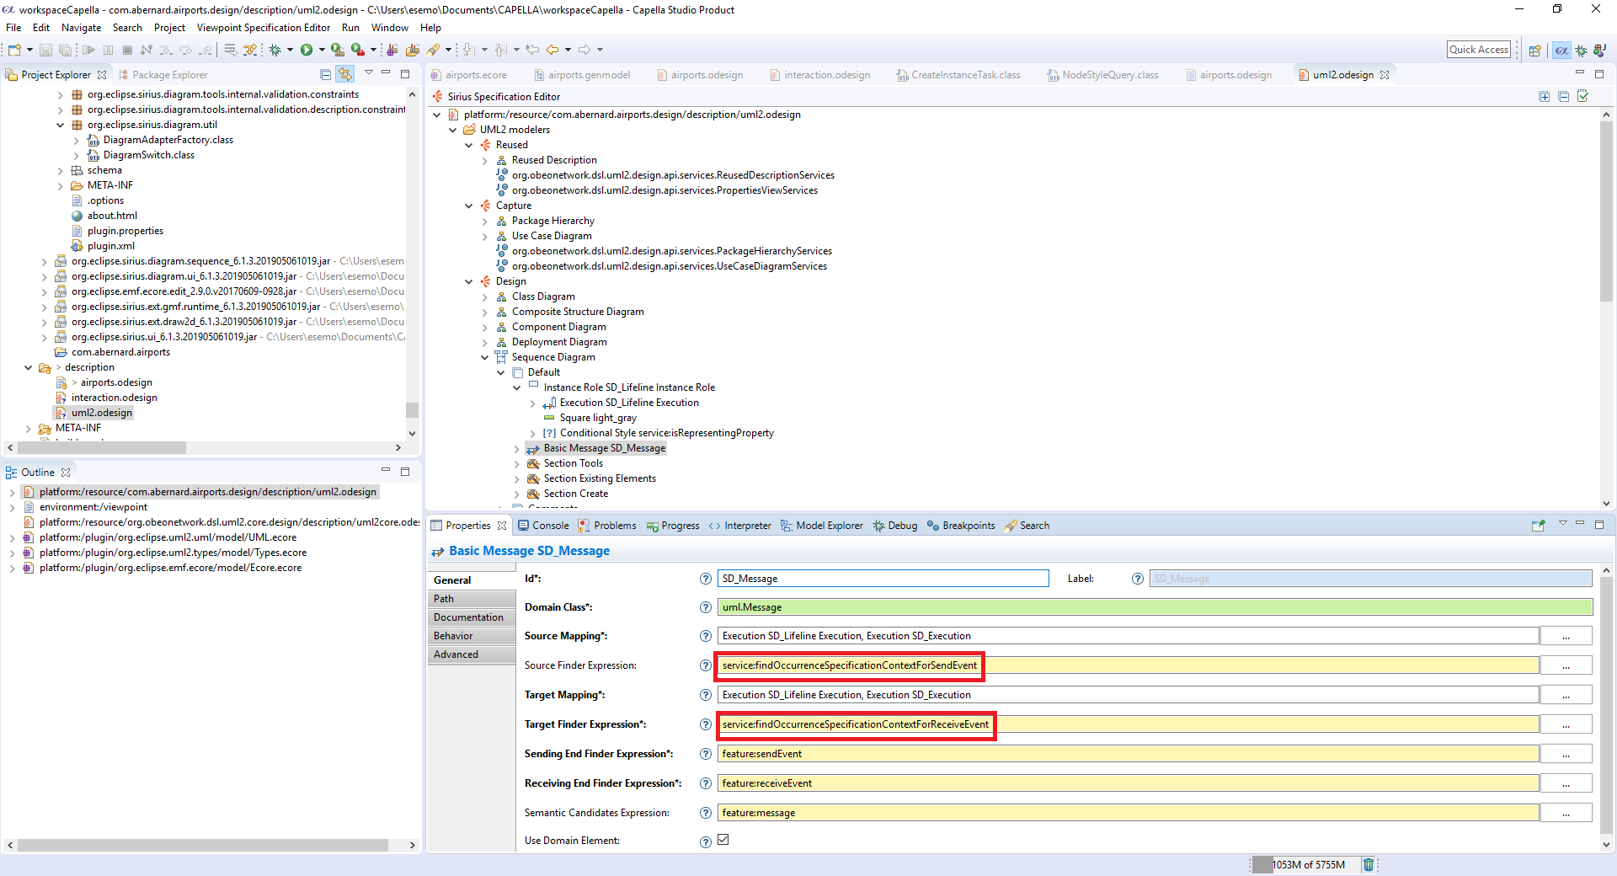The height and width of the screenshot is (876, 1617).
Task: Click the Open Type toolbar icon
Action: point(412,50)
